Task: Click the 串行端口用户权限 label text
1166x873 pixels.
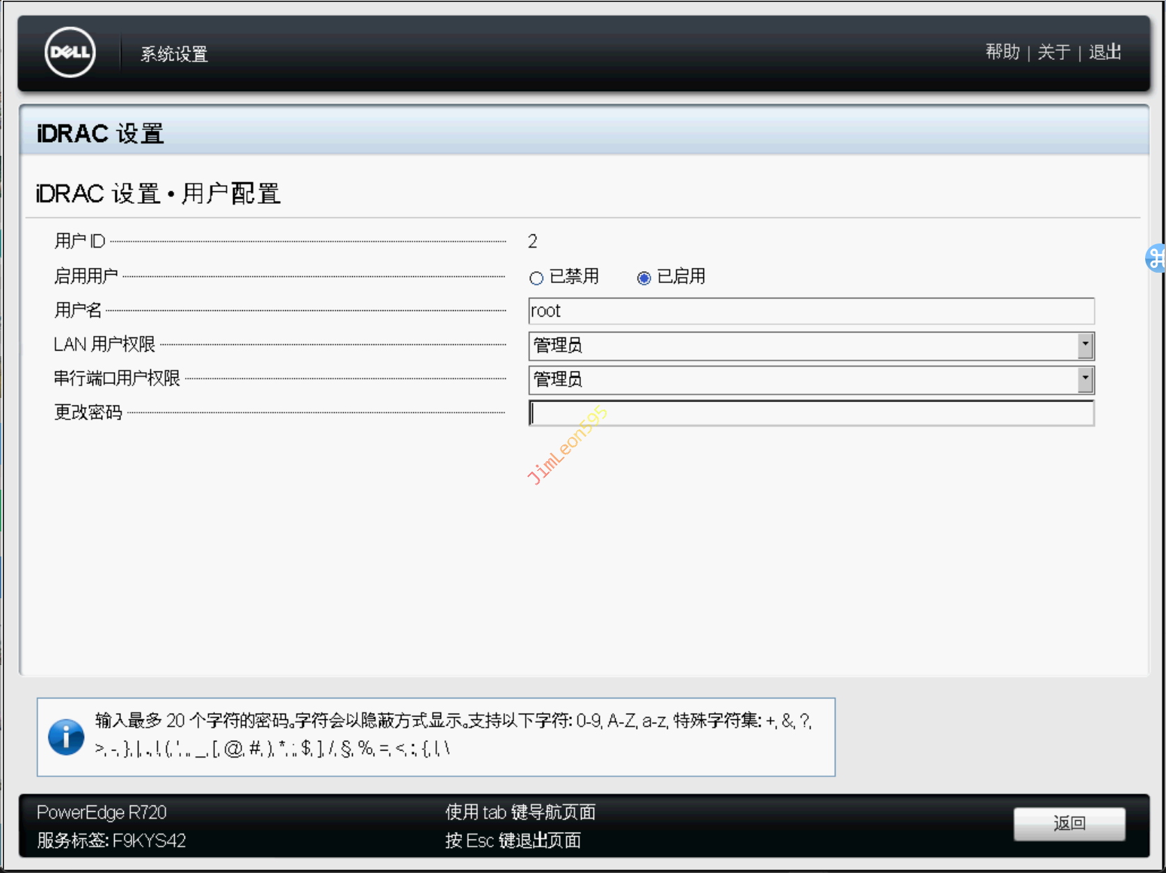Action: [117, 378]
